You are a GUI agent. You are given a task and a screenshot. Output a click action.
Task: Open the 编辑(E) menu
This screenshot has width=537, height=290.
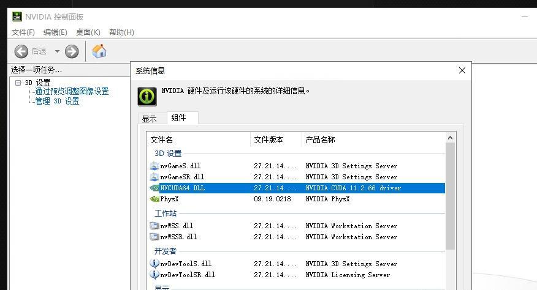click(x=55, y=32)
